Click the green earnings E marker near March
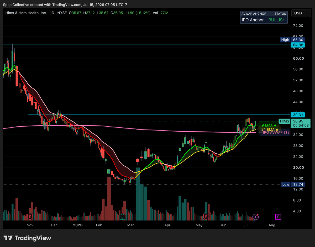This screenshot has height=247, width=315. [x=122, y=217]
